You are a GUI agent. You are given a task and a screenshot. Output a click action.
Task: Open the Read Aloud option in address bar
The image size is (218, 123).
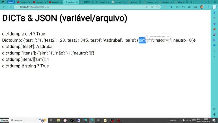146,7
